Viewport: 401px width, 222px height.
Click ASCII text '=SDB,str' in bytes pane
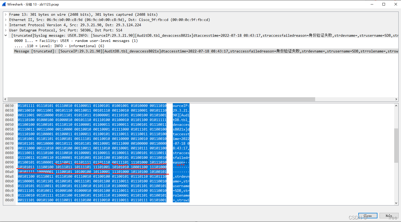(x=181, y=191)
